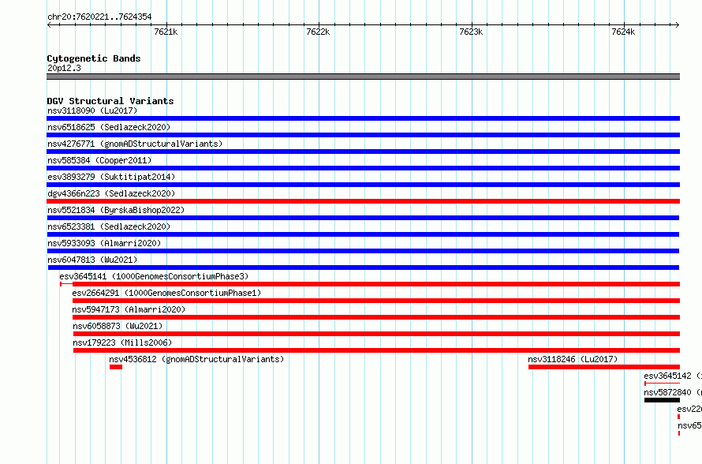Open variant nsv6058873 (Wu2021) label

click(x=118, y=326)
